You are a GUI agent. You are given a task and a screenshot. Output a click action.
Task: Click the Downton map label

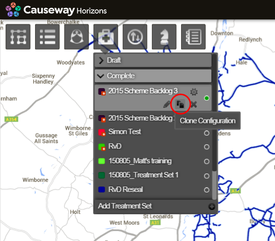(x=222, y=33)
